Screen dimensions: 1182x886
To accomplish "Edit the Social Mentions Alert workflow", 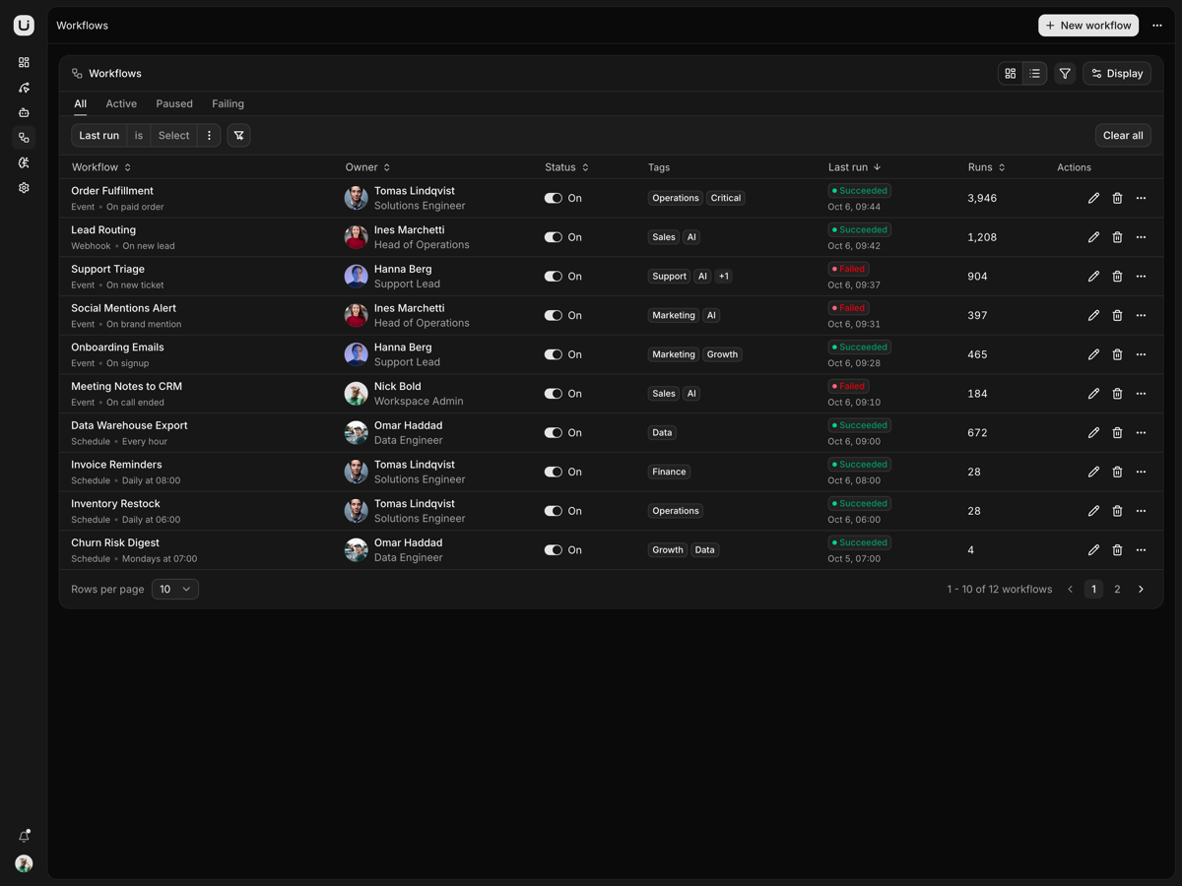I will [1093, 315].
